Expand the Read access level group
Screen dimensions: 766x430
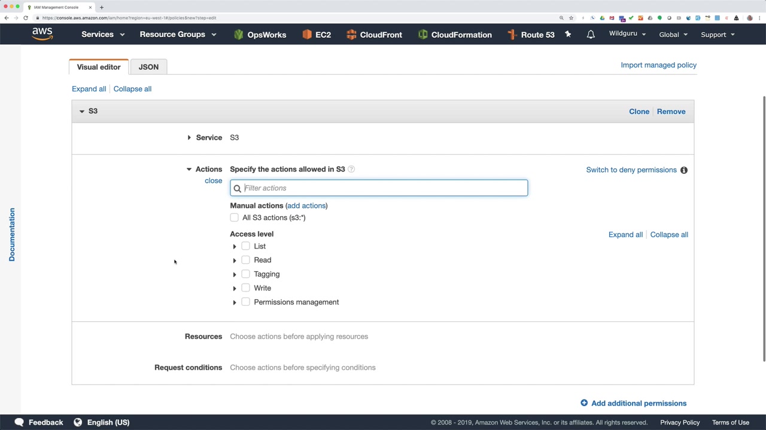coord(235,260)
